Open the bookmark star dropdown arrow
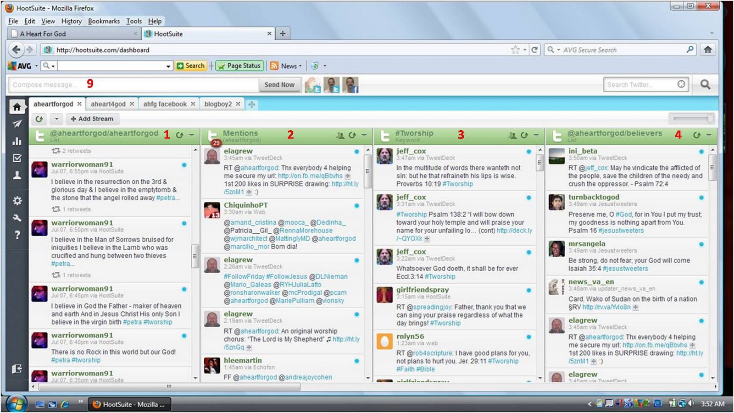The image size is (734, 413). coord(525,50)
